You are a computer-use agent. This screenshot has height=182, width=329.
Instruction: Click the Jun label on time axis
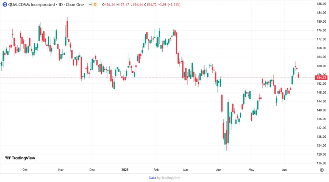tap(284, 170)
